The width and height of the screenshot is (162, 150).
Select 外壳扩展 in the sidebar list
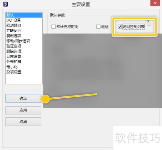24,62
